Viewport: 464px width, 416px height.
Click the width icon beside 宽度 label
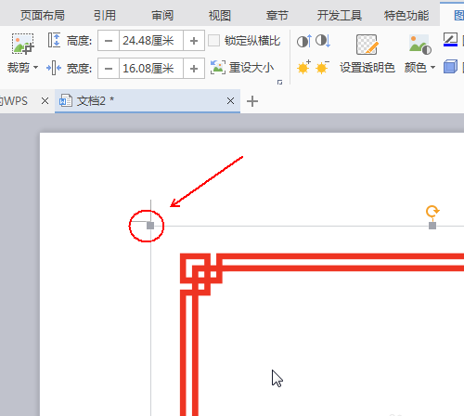click(54, 68)
